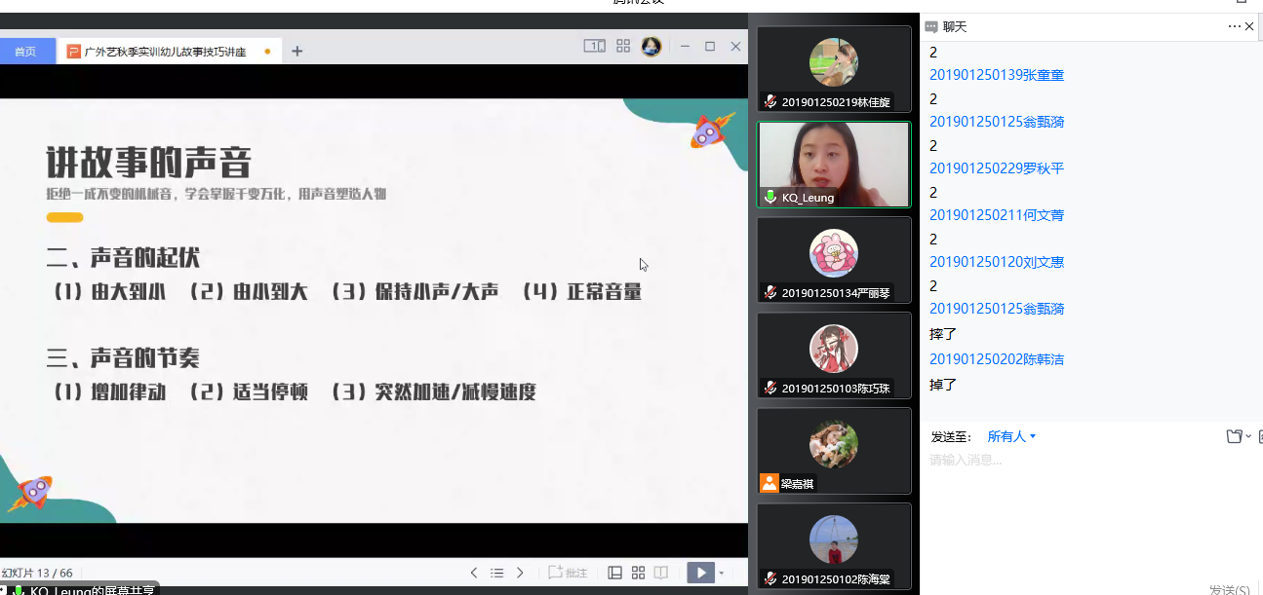Screen dimensions: 1263x595
Task: Click the 发送(S) send button
Action: [x=1230, y=588]
